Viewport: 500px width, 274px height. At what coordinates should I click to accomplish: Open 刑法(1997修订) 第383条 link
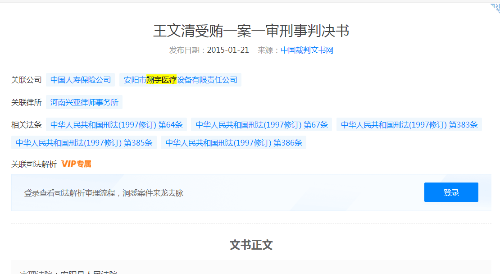tap(409, 125)
